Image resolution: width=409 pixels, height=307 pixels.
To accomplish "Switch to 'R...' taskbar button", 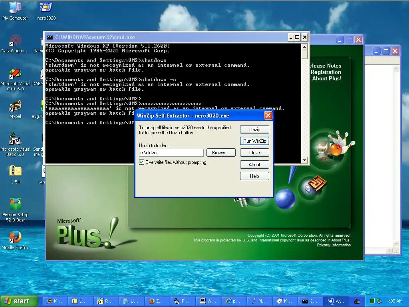I will pyautogui.click(x=106, y=301).
